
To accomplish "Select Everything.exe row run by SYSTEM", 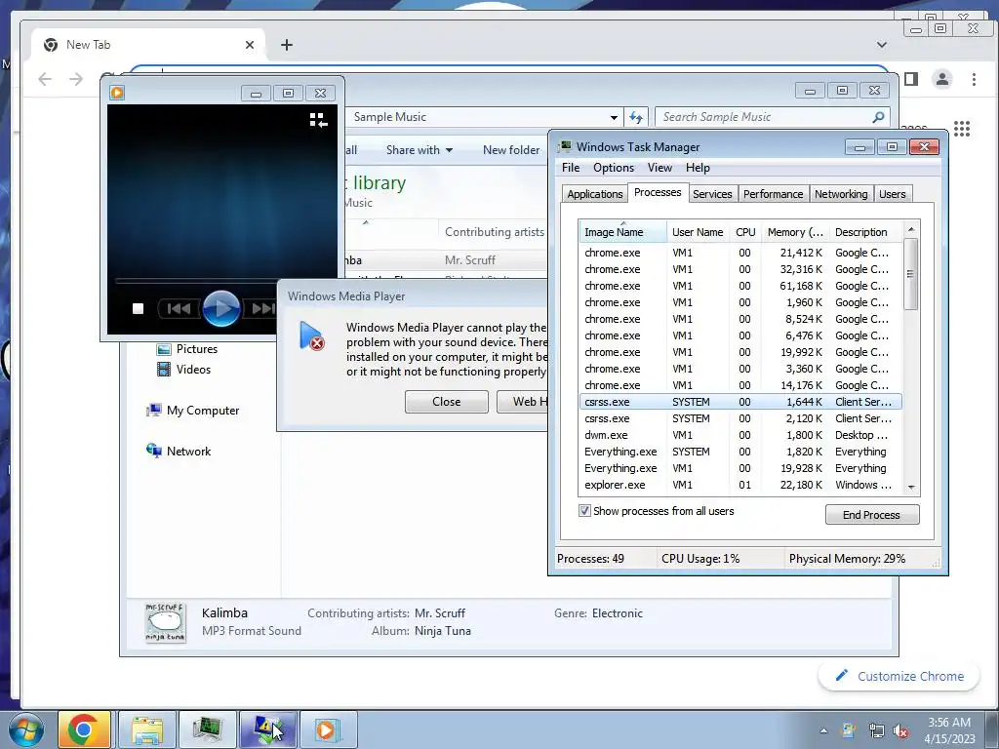I will (740, 452).
